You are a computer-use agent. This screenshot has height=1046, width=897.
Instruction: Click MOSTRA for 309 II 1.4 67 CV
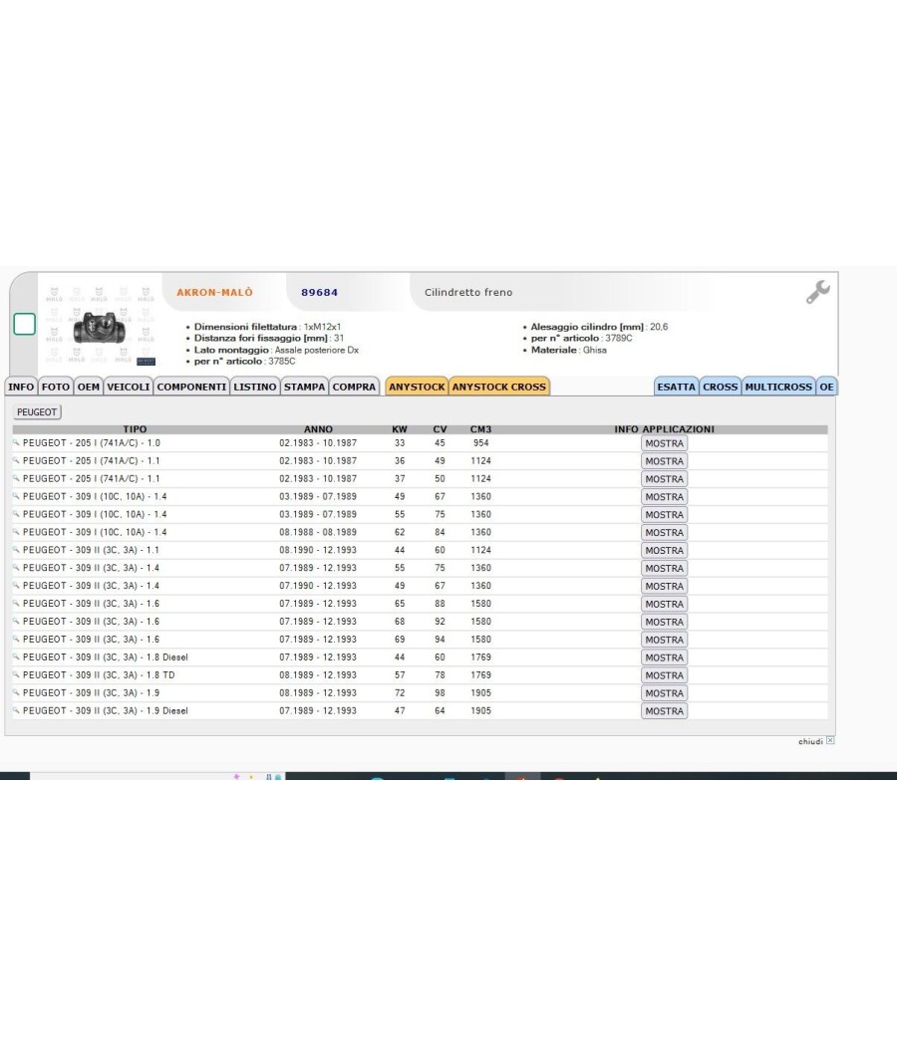point(664,587)
